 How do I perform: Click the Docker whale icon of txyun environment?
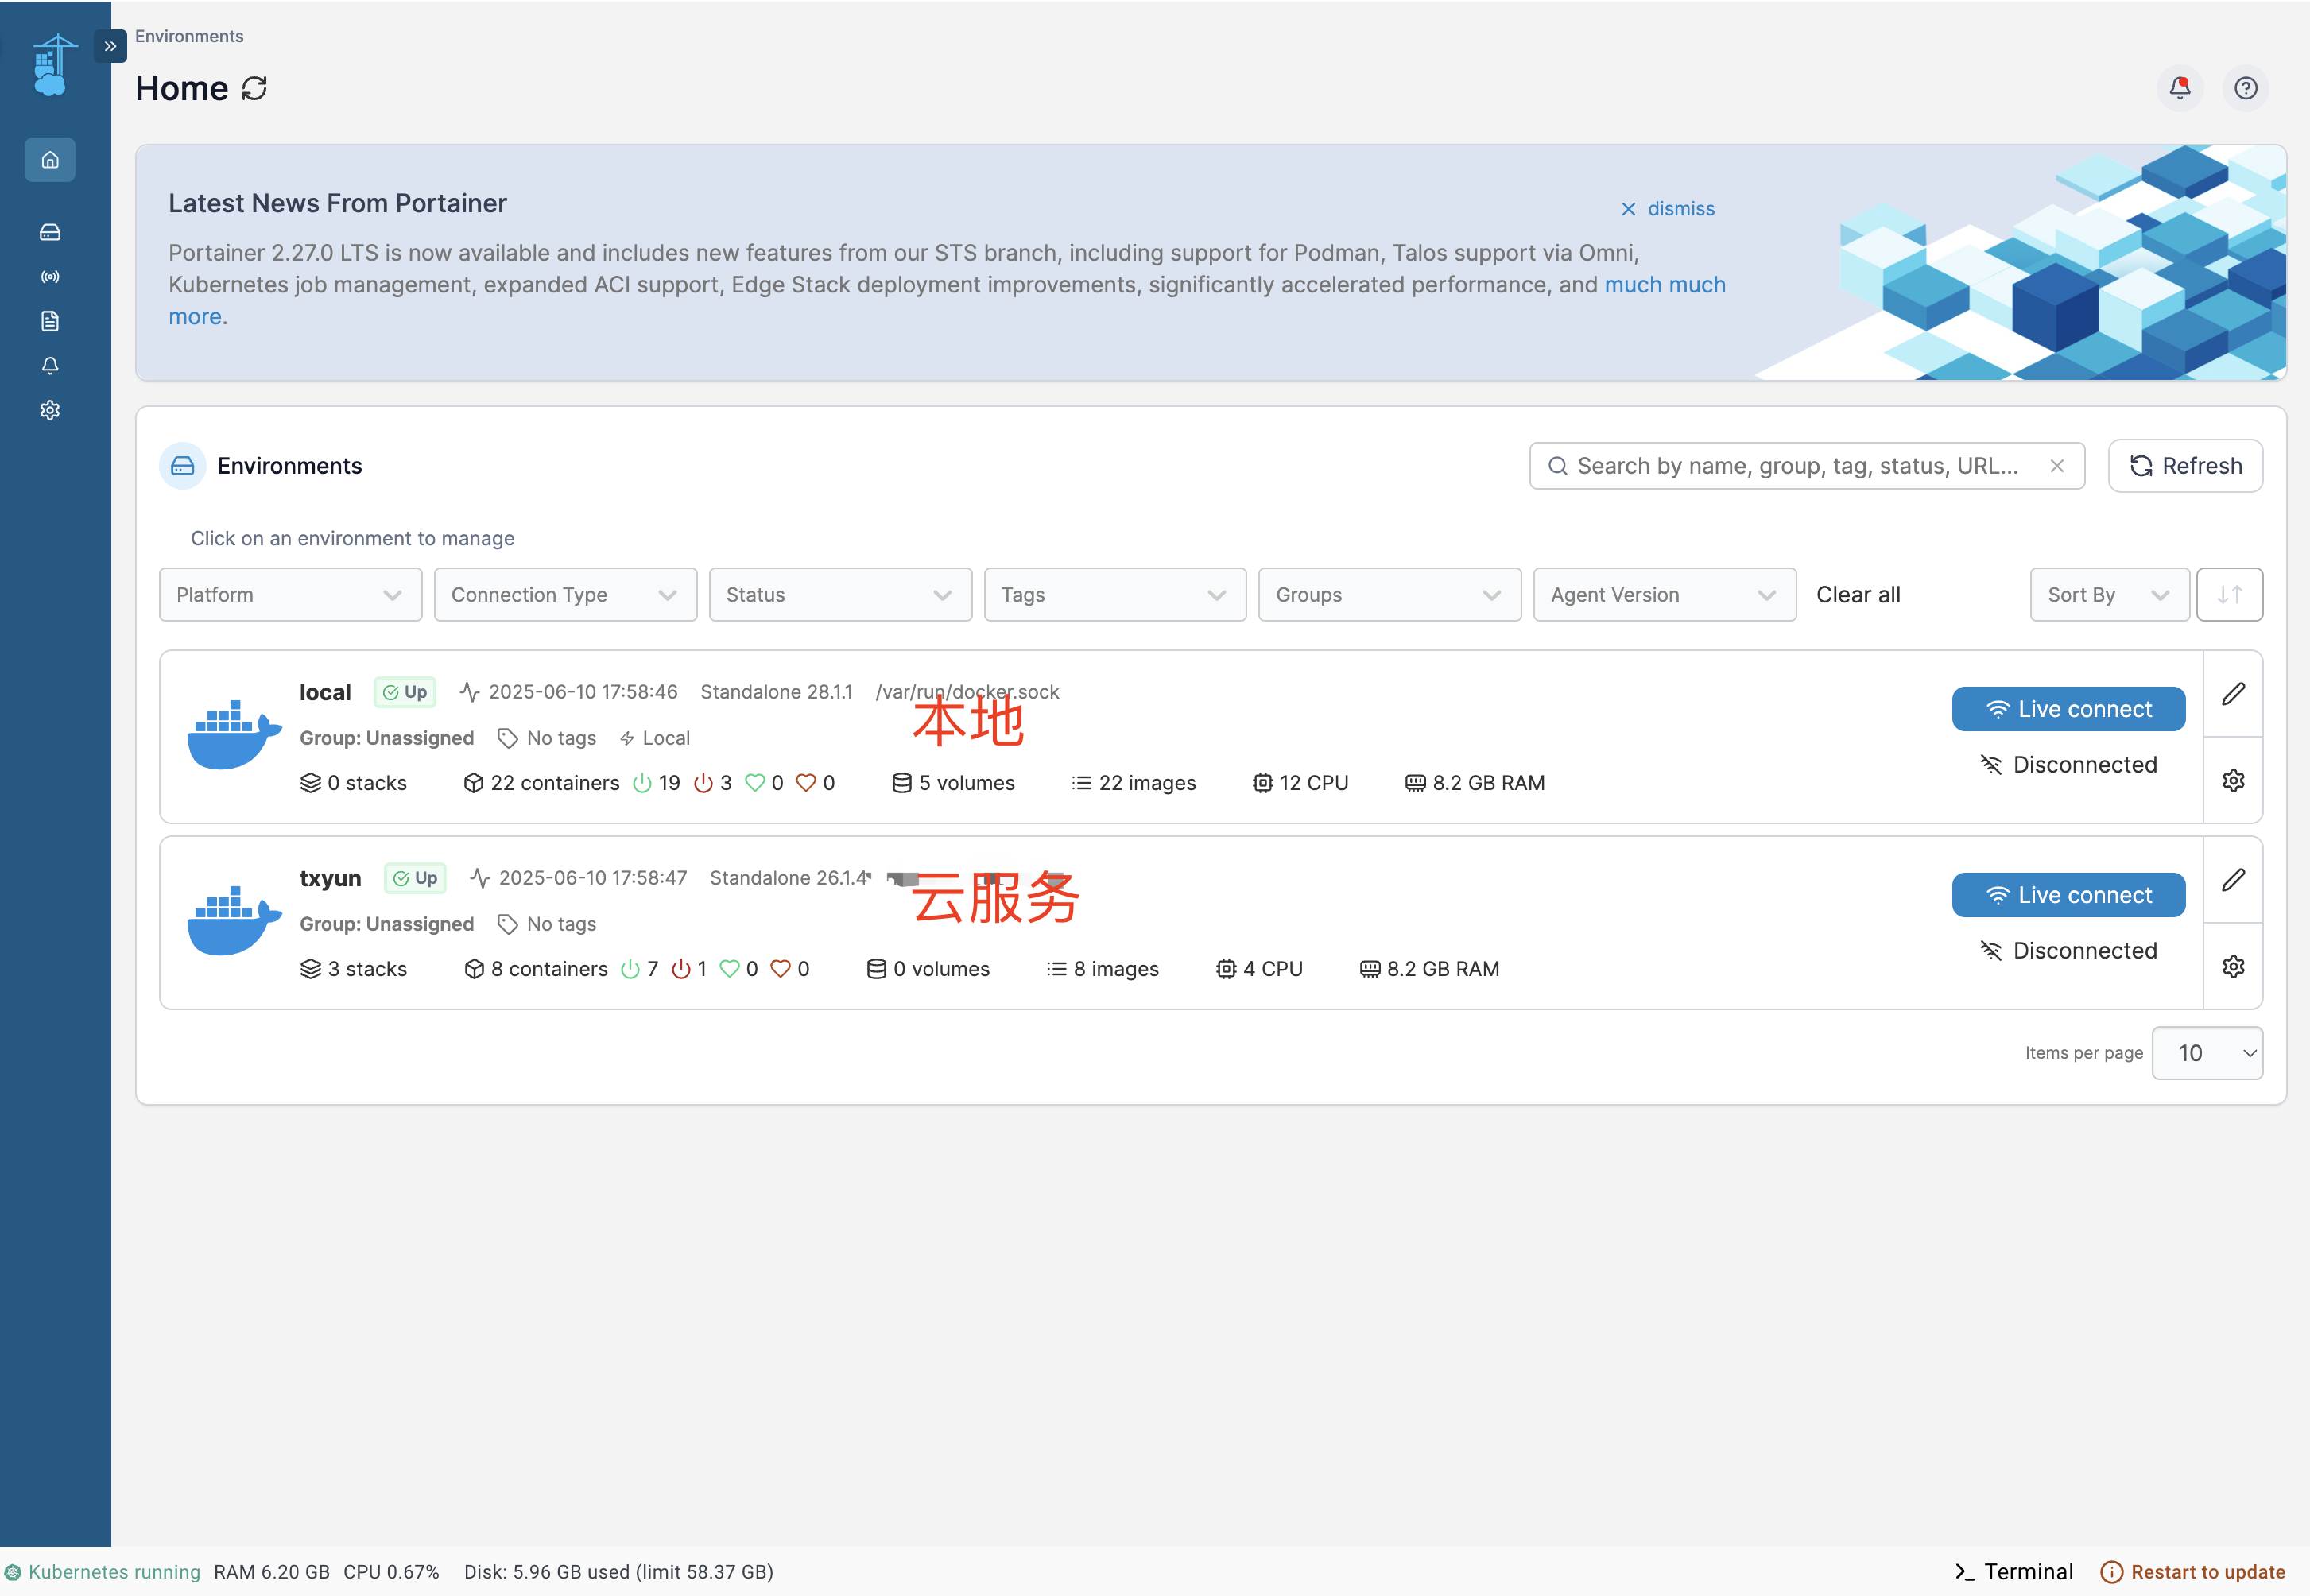234,921
